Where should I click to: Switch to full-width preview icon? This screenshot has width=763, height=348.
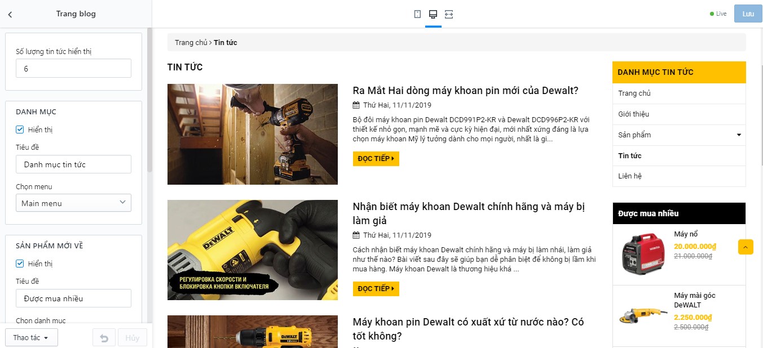point(449,14)
